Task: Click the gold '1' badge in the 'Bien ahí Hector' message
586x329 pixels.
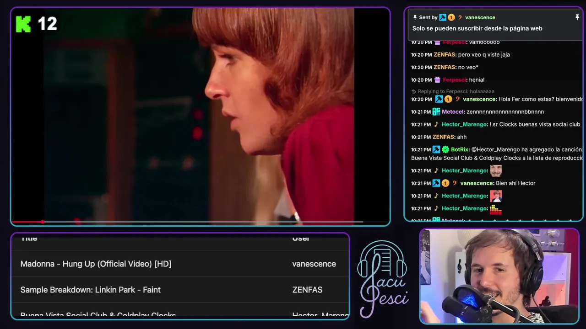Action: [x=445, y=183]
